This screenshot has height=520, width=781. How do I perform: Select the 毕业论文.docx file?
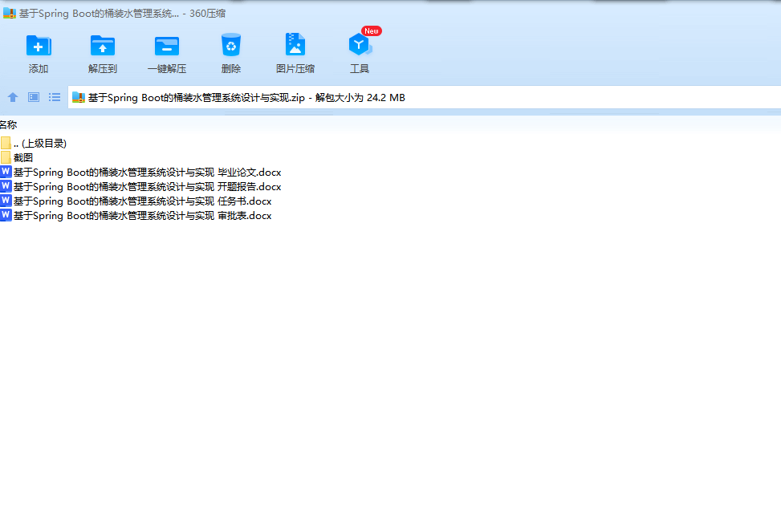click(x=141, y=173)
